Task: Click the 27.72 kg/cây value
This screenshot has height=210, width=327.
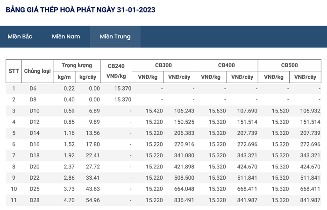Action: [x=93, y=167]
